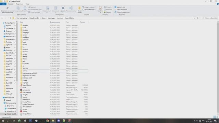Select OneDrive in the sidebar
Screen dimensions: 219x123
9,50
